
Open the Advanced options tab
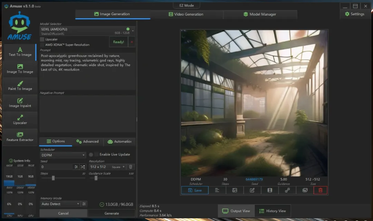88,142
